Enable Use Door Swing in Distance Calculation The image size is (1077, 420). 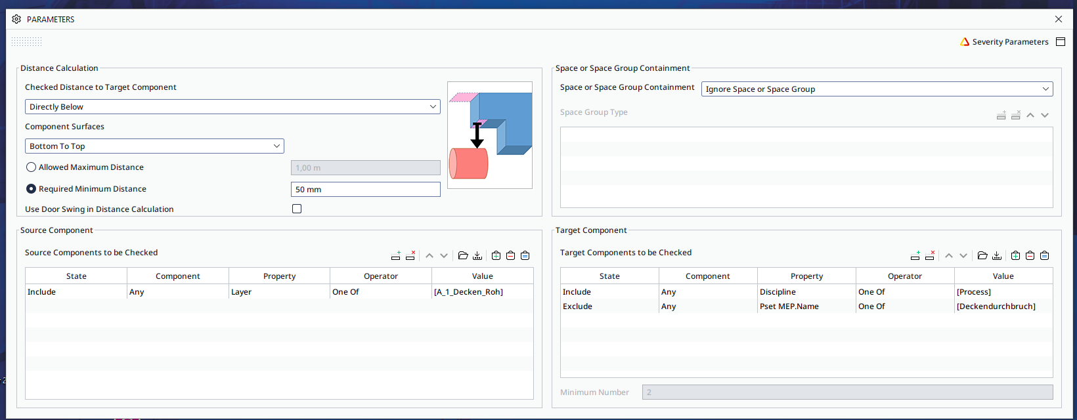point(297,209)
